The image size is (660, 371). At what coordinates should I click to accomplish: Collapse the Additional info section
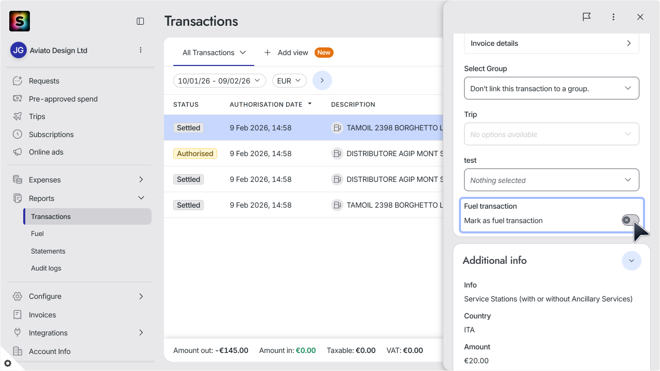[x=632, y=261]
